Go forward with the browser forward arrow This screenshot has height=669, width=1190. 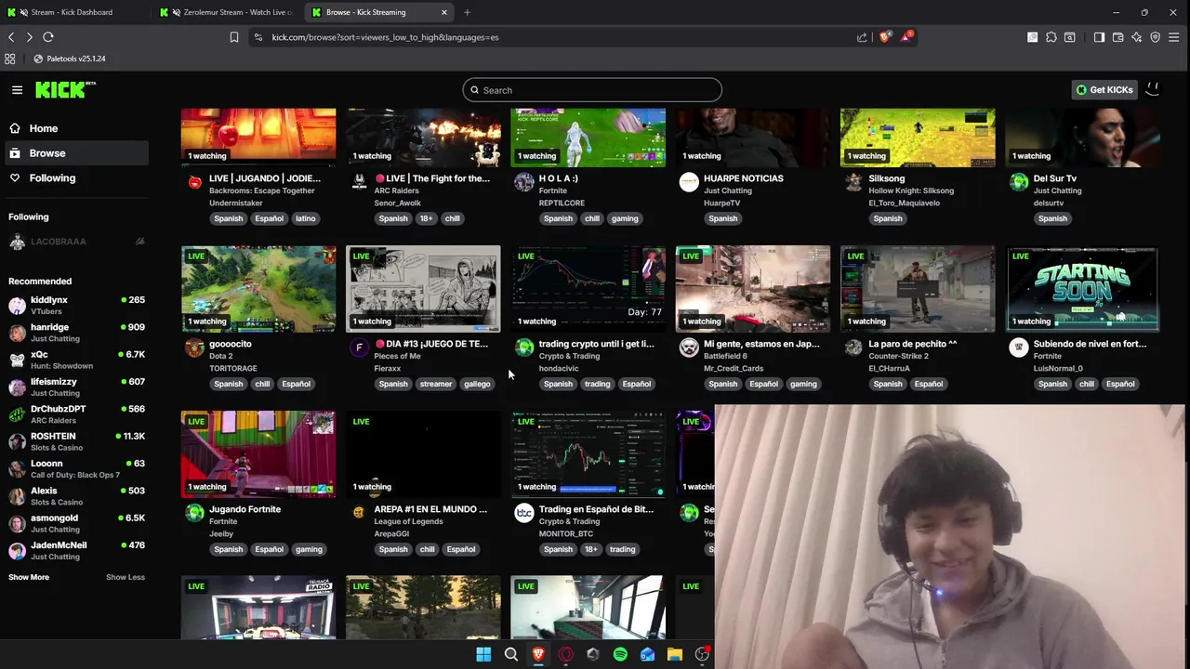tap(29, 37)
